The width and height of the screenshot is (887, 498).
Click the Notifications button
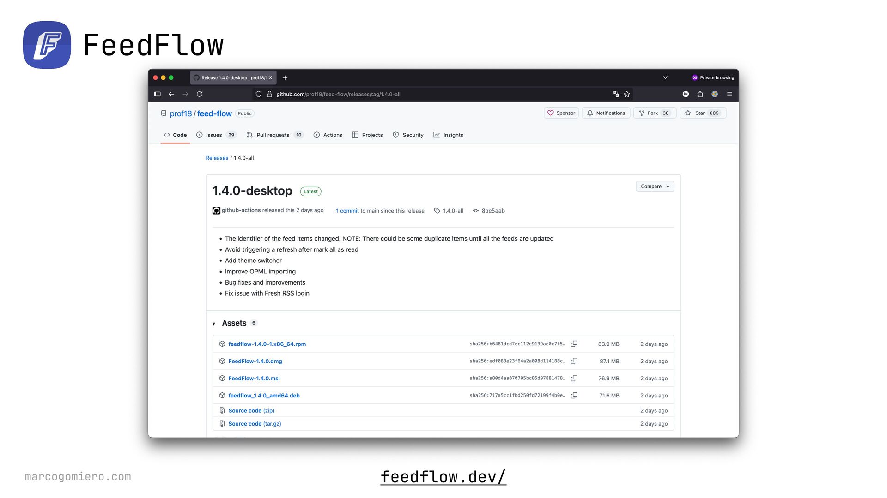[x=606, y=113]
